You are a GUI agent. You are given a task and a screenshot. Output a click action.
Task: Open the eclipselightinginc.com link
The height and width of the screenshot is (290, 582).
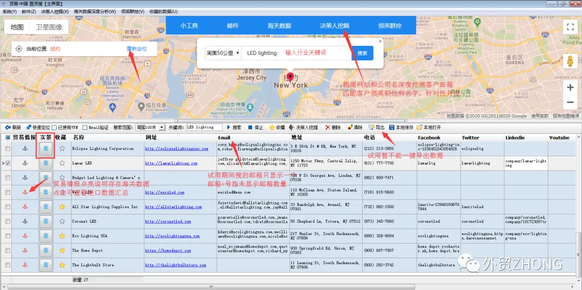click(x=177, y=149)
